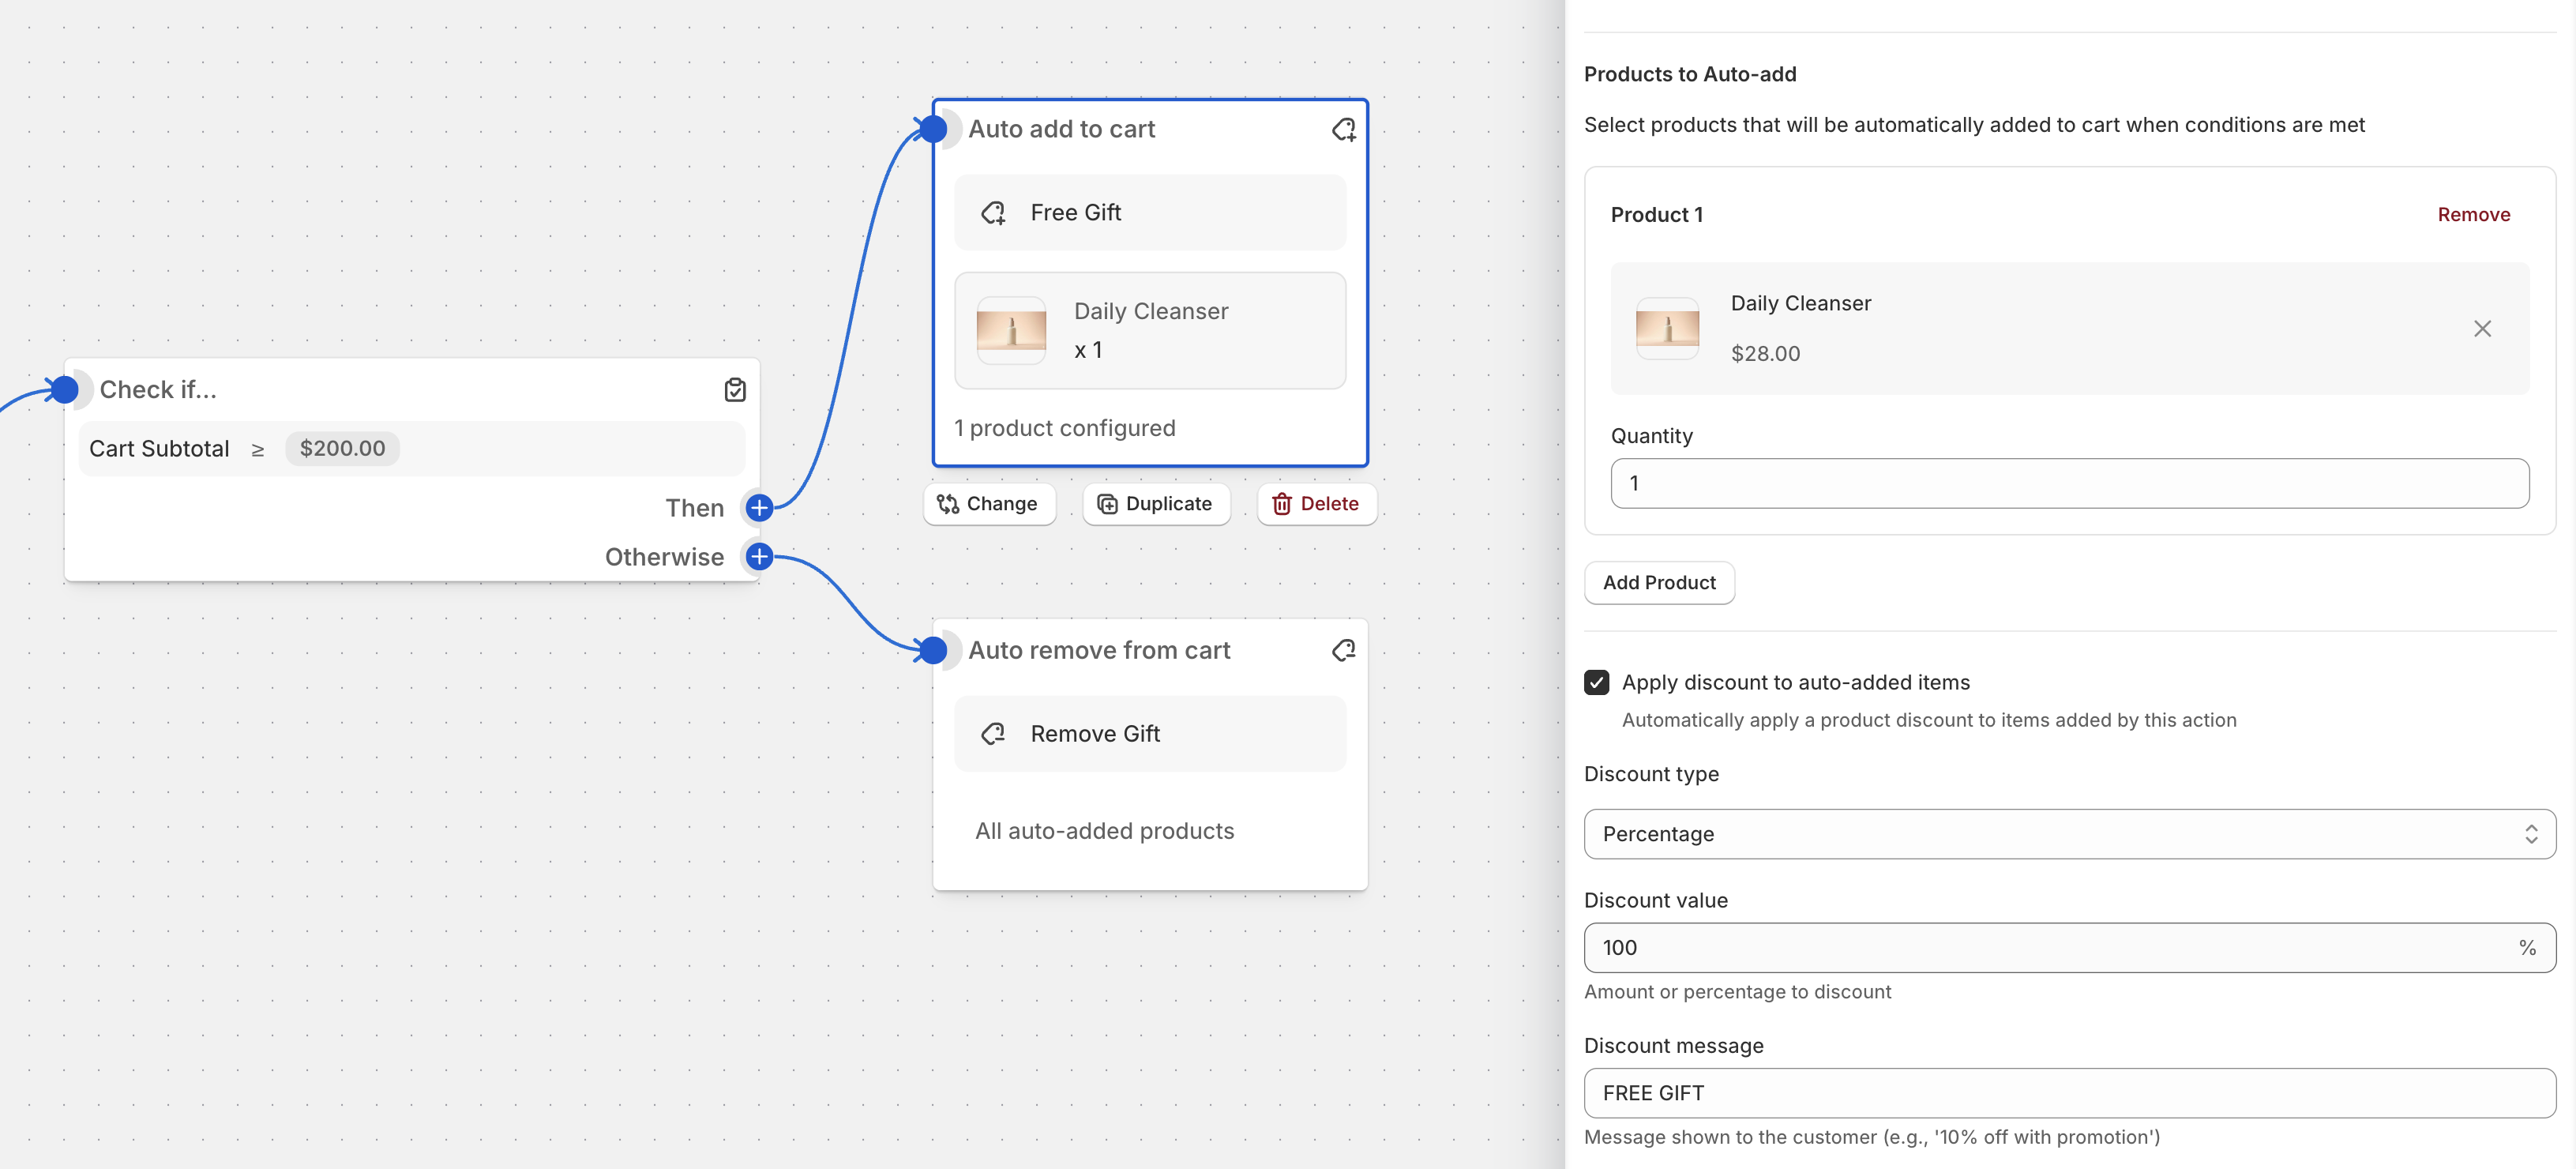Click Daily Cleanser thumbnail in side panel

(1666, 329)
